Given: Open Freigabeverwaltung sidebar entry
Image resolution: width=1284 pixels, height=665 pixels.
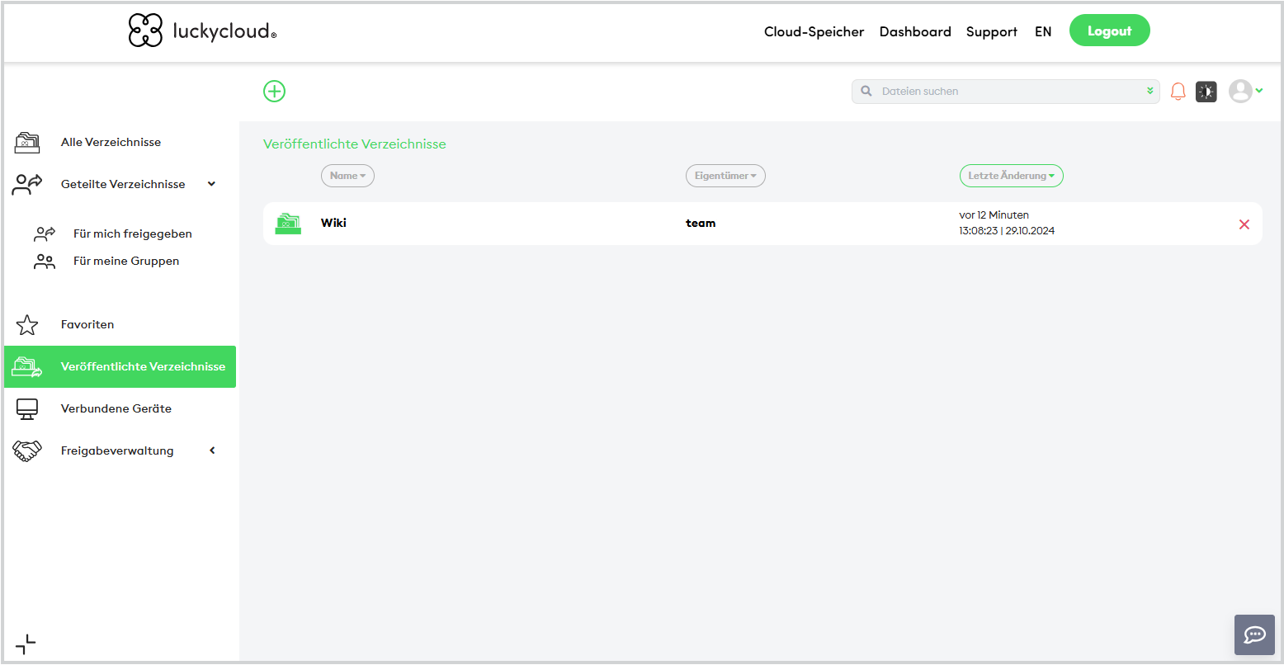Looking at the screenshot, I should (117, 450).
